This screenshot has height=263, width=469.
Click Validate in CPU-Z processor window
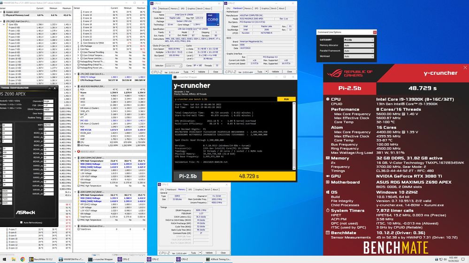[x=201, y=72]
